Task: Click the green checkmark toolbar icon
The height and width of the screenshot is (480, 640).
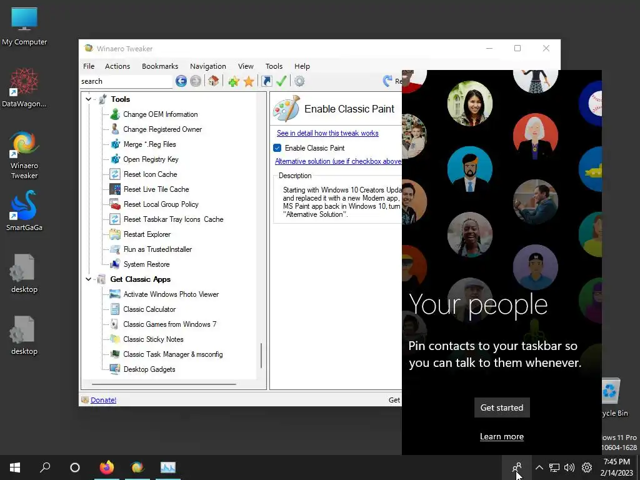Action: tap(281, 81)
